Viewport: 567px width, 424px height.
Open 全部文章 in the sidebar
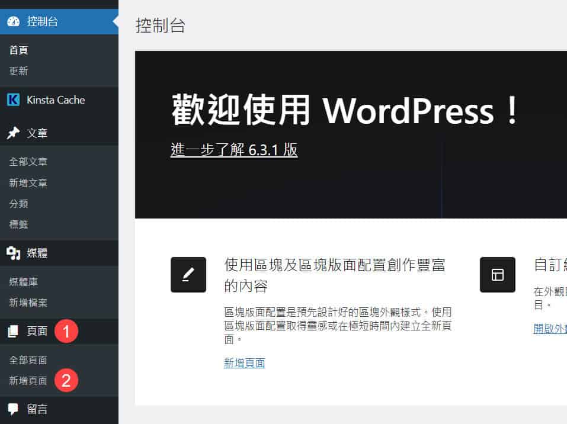pyautogui.click(x=28, y=162)
